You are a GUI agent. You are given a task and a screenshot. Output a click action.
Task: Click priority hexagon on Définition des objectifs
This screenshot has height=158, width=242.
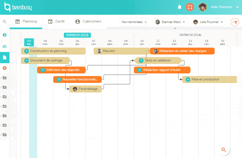pyautogui.click(x=42, y=70)
